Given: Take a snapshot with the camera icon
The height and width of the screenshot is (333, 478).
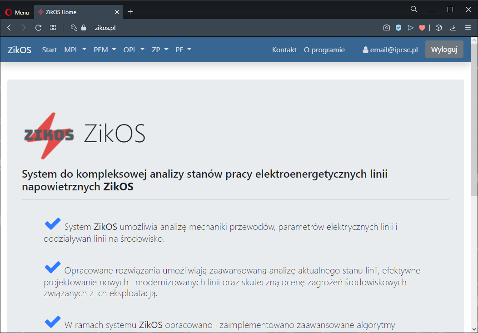Looking at the screenshot, I should [386, 28].
